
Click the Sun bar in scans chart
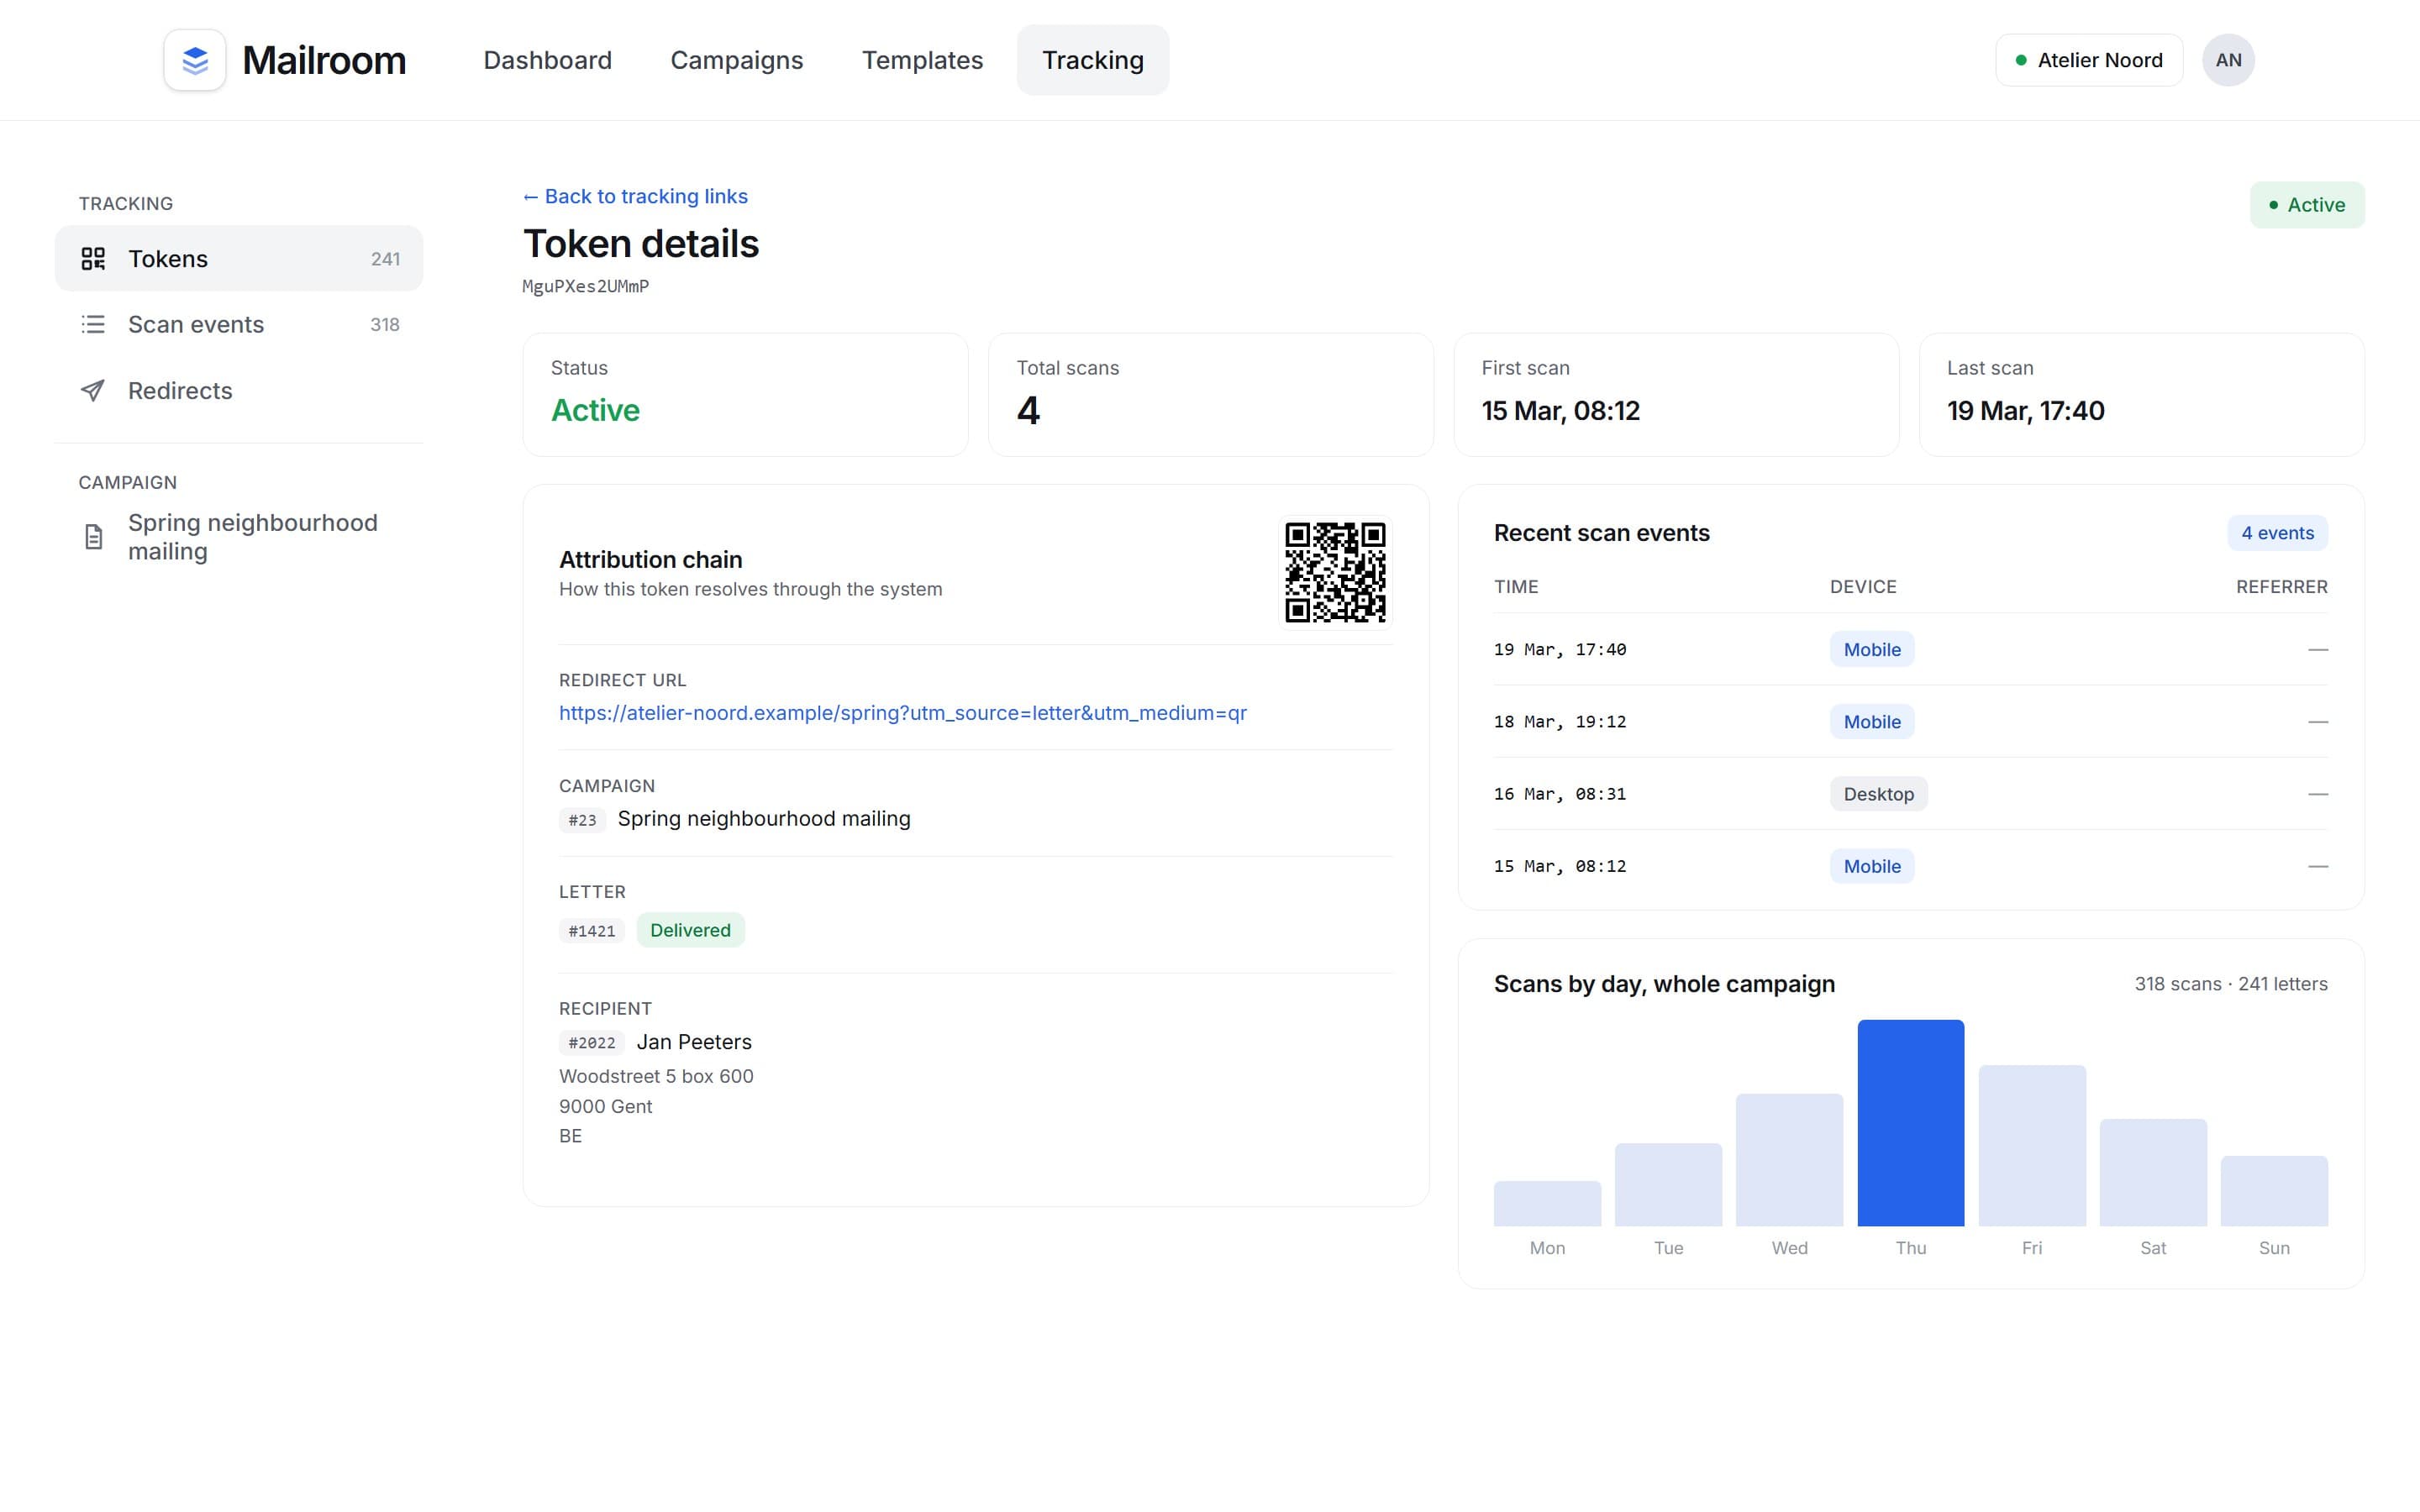tap(2274, 1191)
